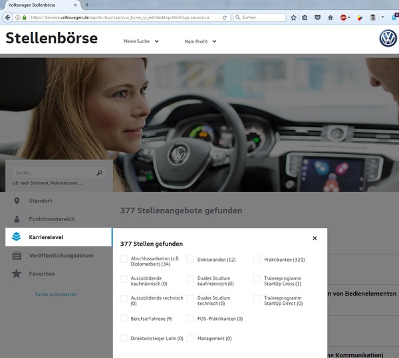Open a new browser tab
The image size is (399, 358).
coord(87,5)
